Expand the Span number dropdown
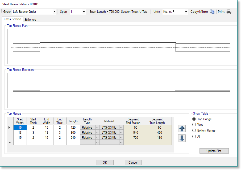The width and height of the screenshot is (241, 170). pos(84,12)
